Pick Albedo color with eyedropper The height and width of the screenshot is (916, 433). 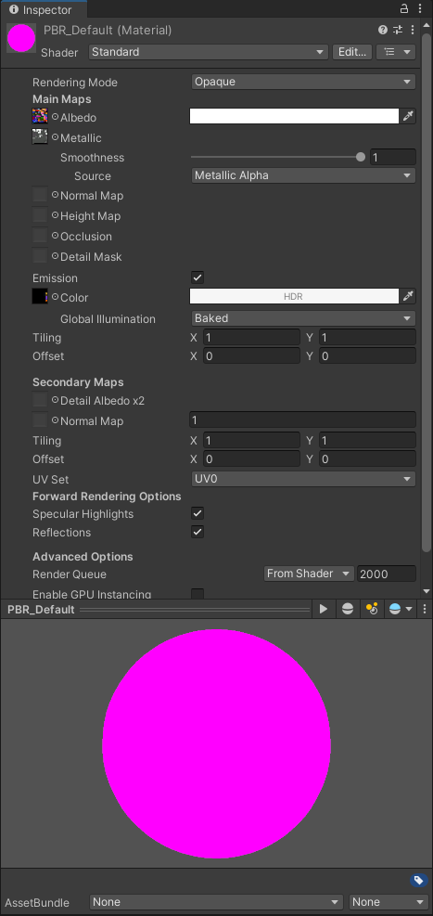pyautogui.click(x=409, y=116)
